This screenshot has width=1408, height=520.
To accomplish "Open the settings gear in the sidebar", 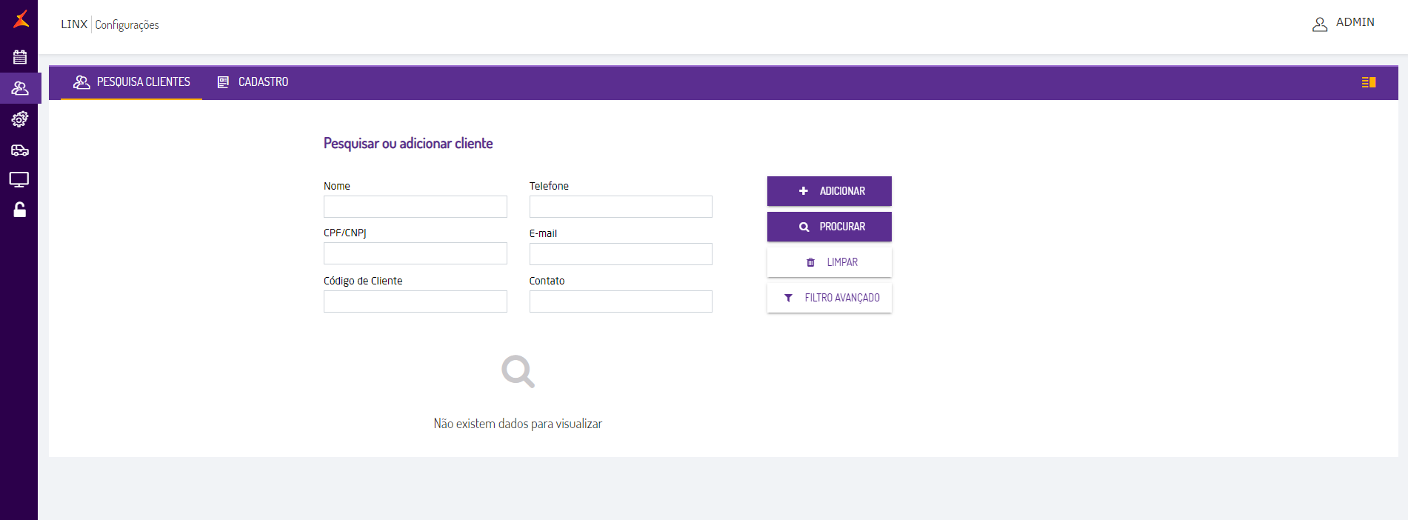I will [x=19, y=119].
